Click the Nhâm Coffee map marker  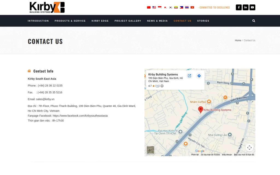(x=209, y=102)
